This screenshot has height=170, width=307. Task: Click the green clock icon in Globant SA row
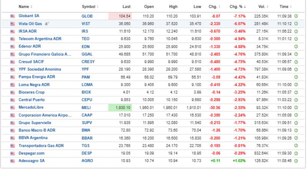296,16
